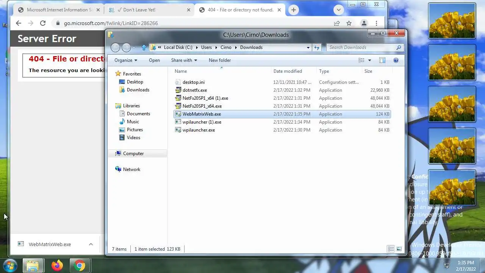Switch to large icons via status bar icon
The image size is (485, 273).
tap(399, 249)
